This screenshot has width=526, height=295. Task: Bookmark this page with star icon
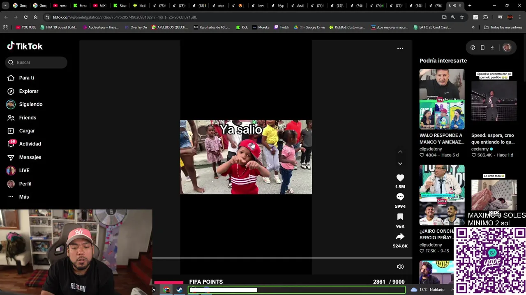coord(462,17)
